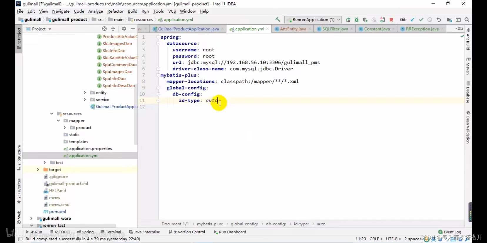The height and width of the screenshot is (243, 487).
Task: Click the Build Project hammer icon
Action: coord(278,20)
